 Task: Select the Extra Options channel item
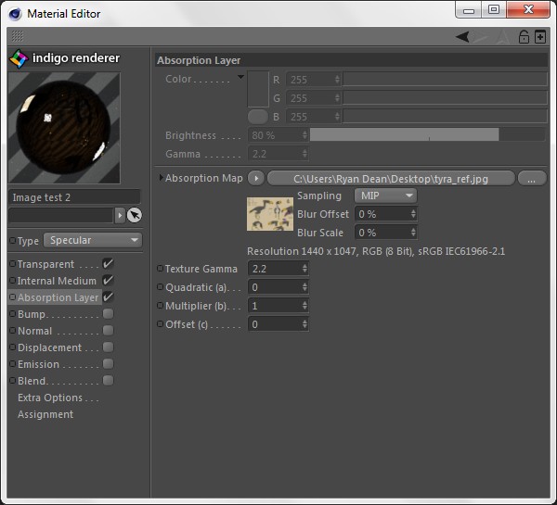pos(58,398)
